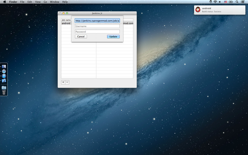Open the Help menu
Screen dimensions: 248x155
65,2
